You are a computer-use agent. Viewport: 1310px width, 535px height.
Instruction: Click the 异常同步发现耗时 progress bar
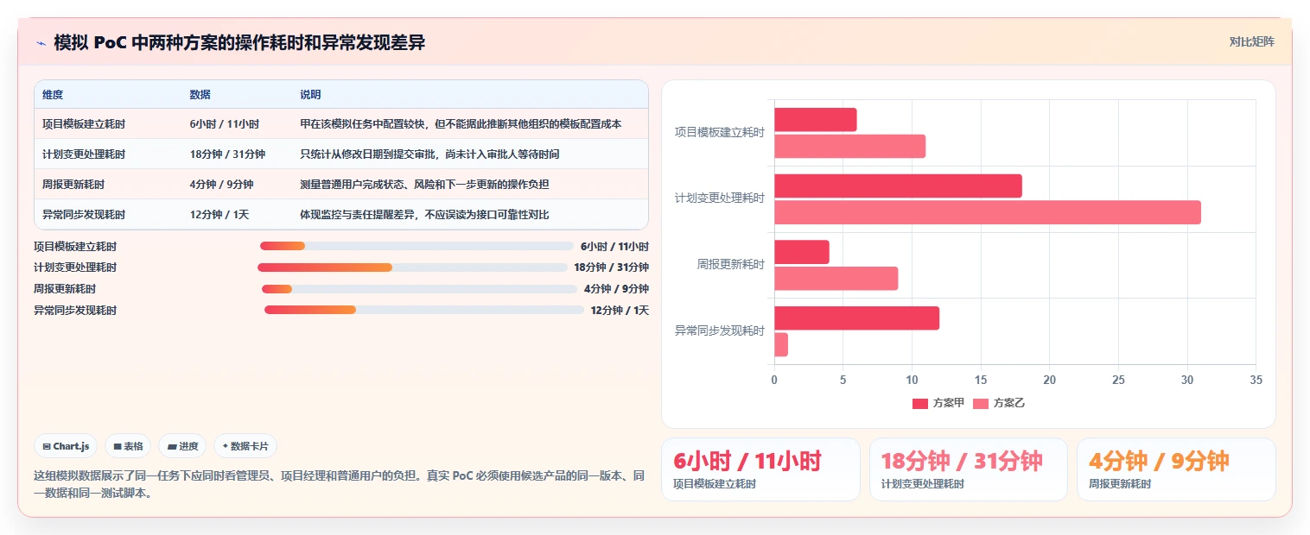[x=424, y=310]
